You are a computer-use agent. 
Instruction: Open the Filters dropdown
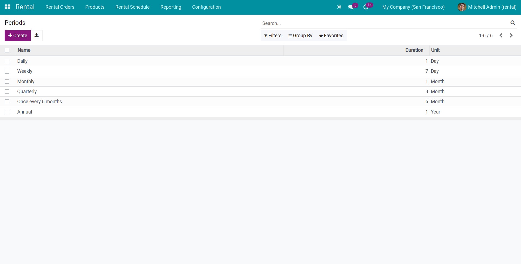tap(273, 36)
